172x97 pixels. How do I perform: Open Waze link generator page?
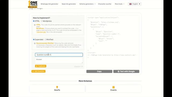(x=69, y=4)
